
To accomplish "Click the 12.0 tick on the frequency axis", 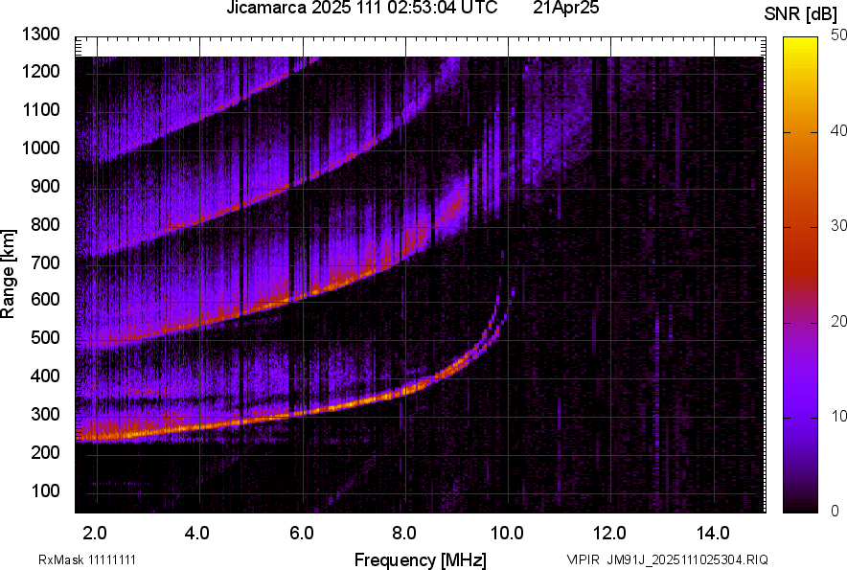I will 609,533.
